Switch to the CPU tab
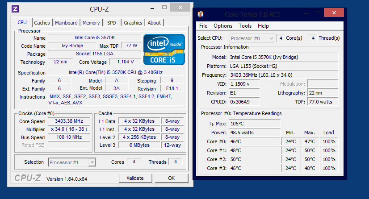 click(x=22, y=23)
